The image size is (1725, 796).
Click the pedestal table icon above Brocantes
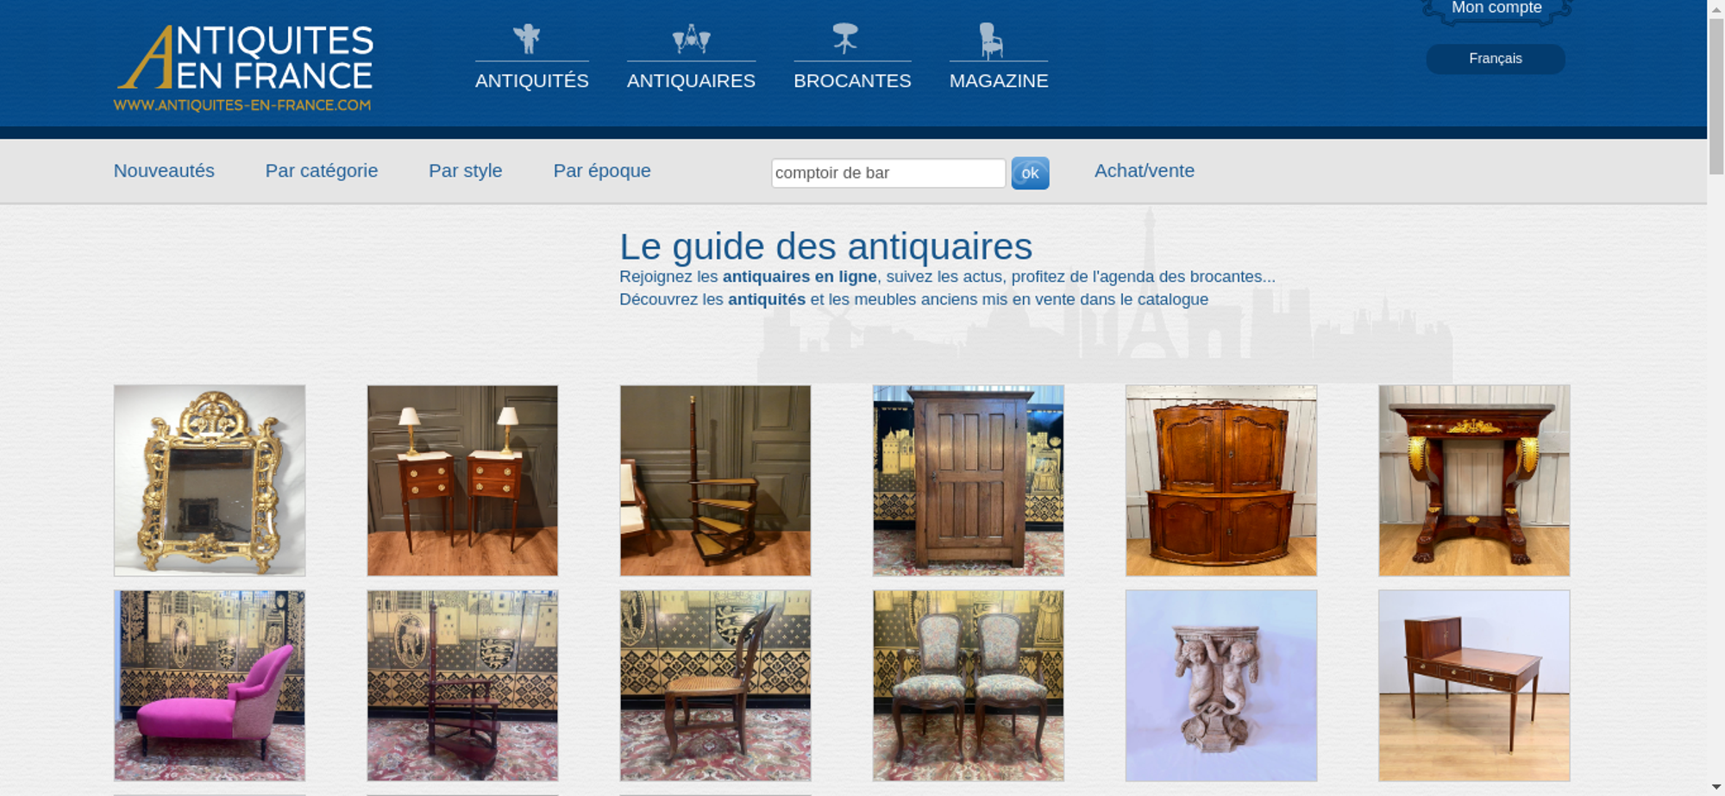click(x=845, y=38)
